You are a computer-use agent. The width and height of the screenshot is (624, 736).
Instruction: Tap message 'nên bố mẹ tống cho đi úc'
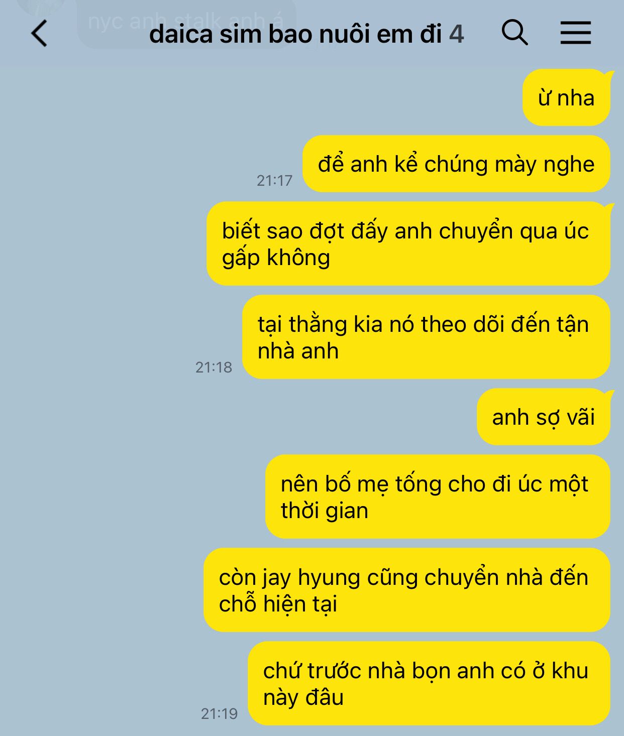pyautogui.click(x=438, y=497)
